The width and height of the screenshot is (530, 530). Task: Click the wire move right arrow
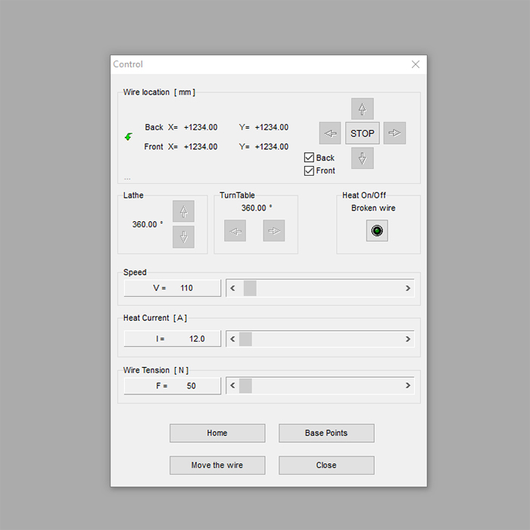[x=394, y=133]
